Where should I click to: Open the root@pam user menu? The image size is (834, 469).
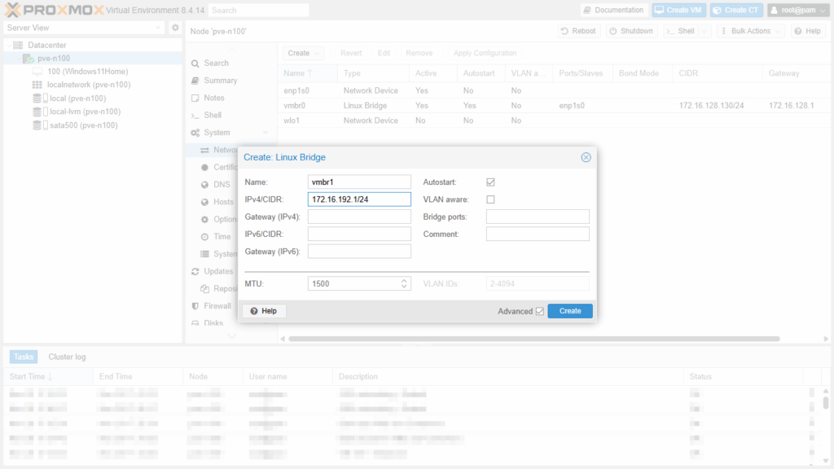point(797,10)
